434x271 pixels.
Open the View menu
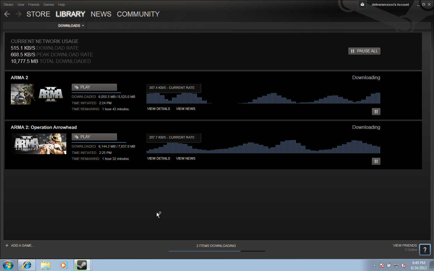[21, 5]
